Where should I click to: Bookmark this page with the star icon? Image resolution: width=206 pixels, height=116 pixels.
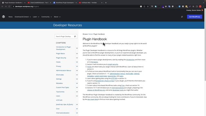click(x=148, y=6)
